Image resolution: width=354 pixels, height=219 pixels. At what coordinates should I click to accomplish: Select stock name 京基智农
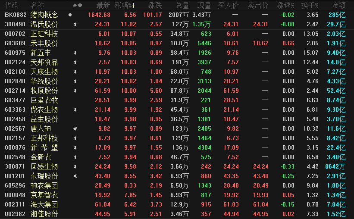[44, 195]
